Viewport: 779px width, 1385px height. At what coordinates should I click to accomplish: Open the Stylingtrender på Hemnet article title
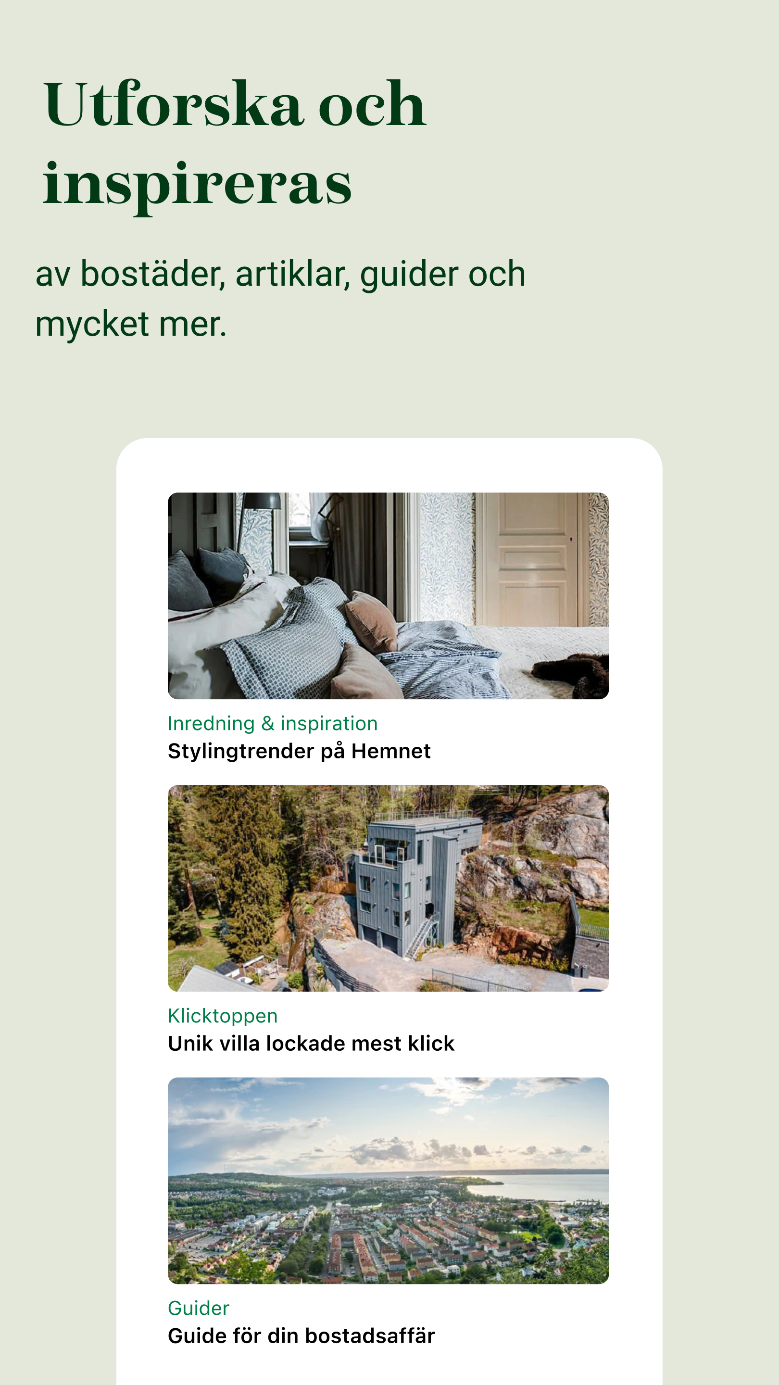point(299,751)
